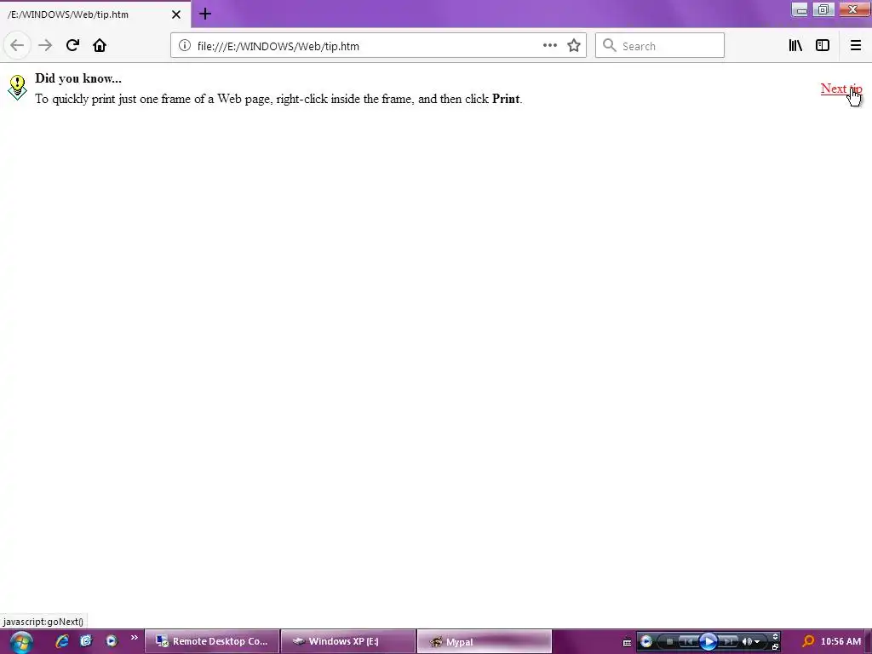Open the Windows Start orb
The height and width of the screenshot is (654, 872).
coord(21,642)
